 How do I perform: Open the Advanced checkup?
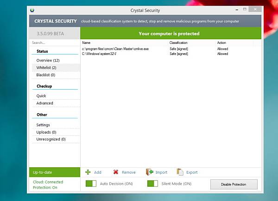[x=44, y=103]
